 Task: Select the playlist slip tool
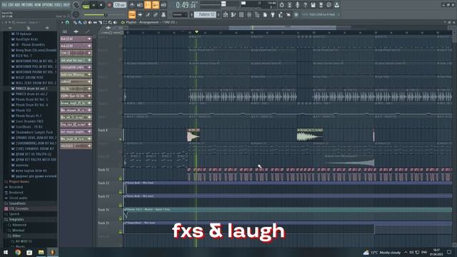coord(95,22)
